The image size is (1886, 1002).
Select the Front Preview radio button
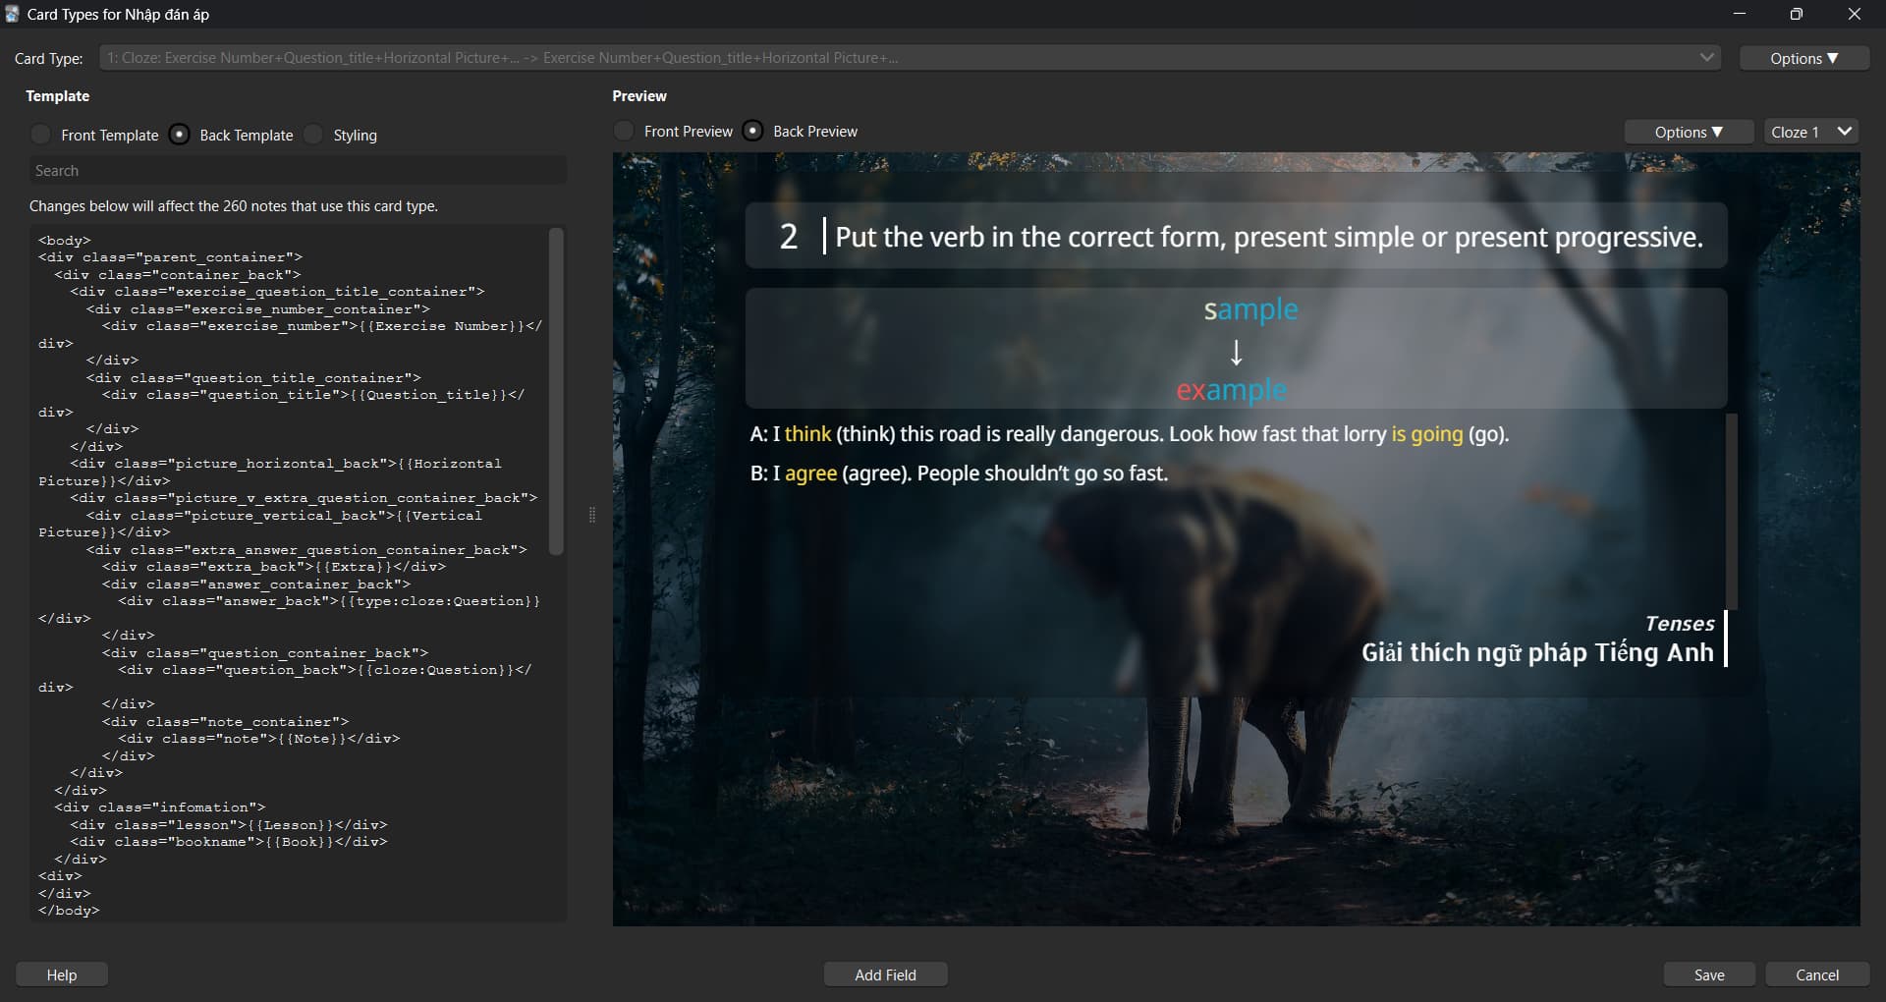624,131
